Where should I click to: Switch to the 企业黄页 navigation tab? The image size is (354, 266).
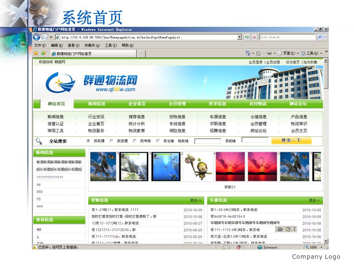coord(137,104)
